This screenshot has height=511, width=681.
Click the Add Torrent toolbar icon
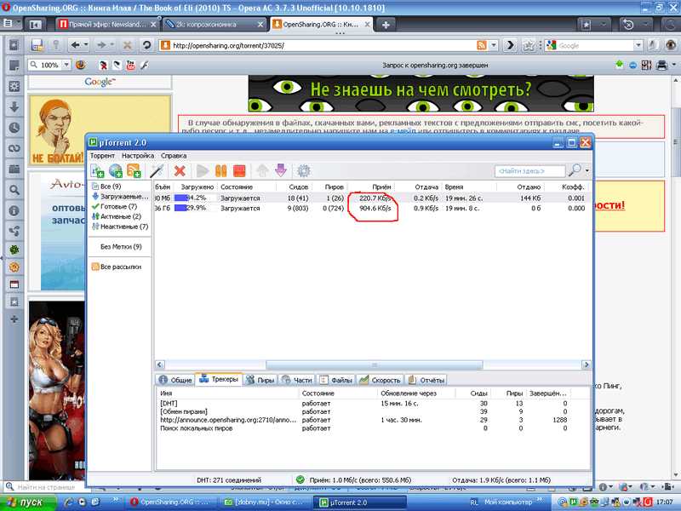click(x=97, y=171)
